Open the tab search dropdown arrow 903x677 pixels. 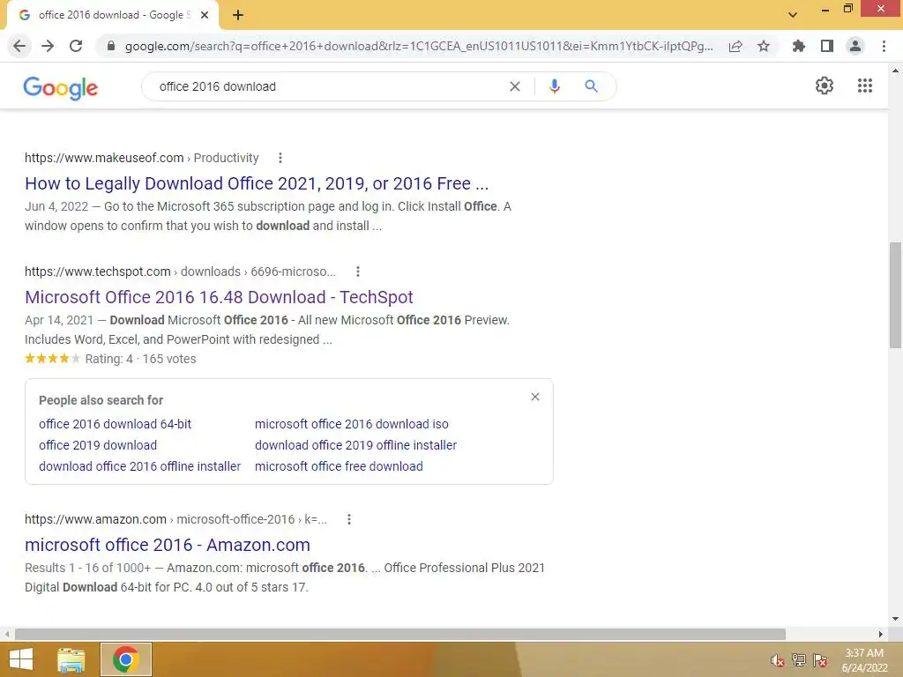pyautogui.click(x=793, y=15)
